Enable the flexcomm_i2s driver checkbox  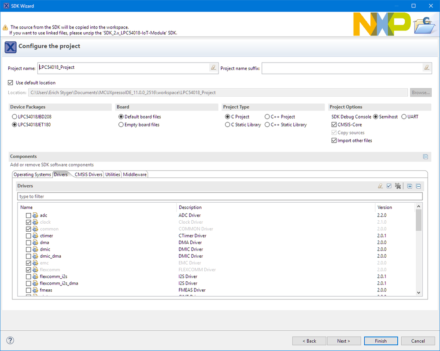(28, 277)
